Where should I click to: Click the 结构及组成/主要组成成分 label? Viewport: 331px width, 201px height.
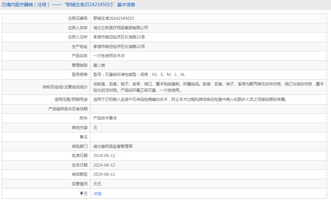pyautogui.click(x=65, y=87)
